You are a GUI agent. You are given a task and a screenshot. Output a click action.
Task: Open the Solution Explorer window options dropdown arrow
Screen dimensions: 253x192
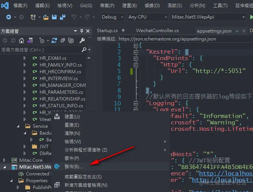click(x=75, y=31)
